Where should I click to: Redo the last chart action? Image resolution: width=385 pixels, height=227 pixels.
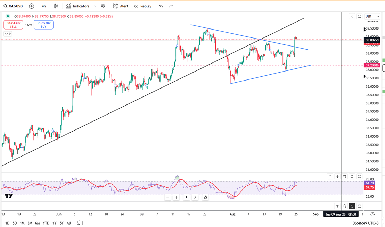[x=171, y=6]
